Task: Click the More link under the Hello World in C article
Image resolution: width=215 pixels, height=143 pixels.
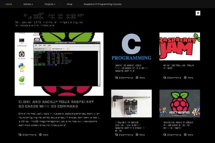Action: (142, 78)
